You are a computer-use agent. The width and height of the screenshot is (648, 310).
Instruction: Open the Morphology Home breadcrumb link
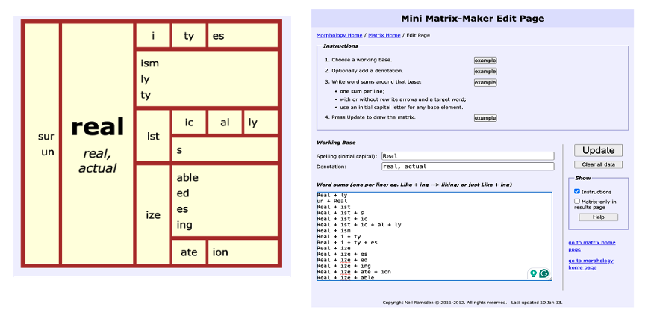pyautogui.click(x=339, y=36)
